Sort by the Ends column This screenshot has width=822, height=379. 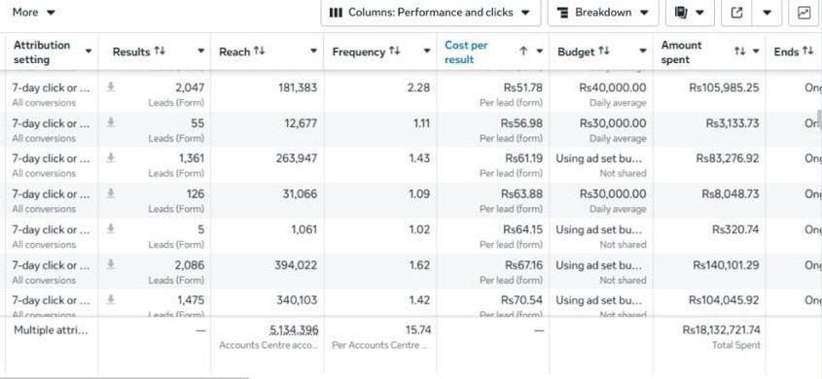pyautogui.click(x=794, y=52)
